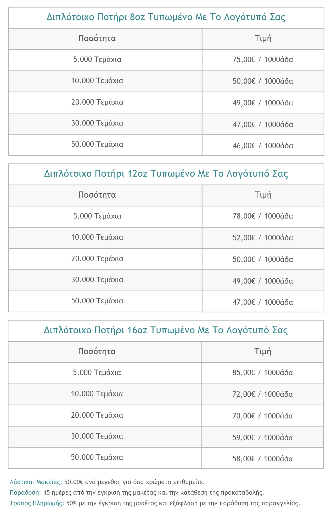The width and height of the screenshot is (332, 513).
Task: Select 10.000 Τεμάχια in 8oz table
Action: [x=97, y=81]
